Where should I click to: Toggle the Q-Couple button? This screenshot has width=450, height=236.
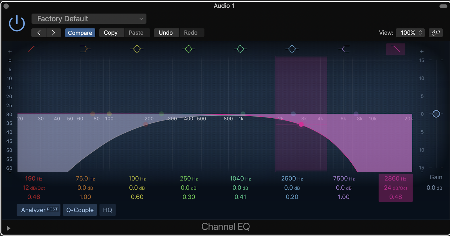[x=80, y=210]
